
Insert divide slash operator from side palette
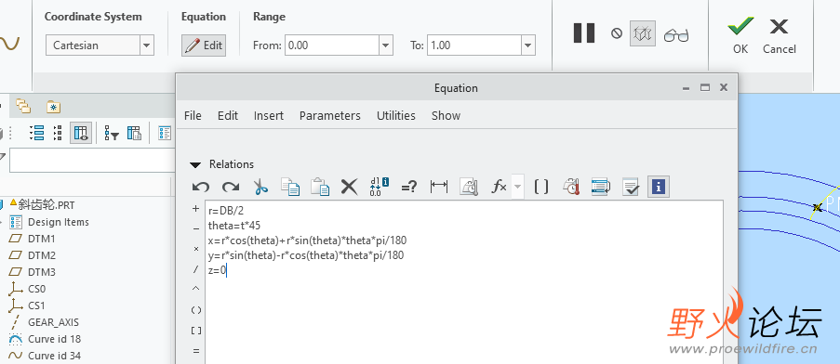point(195,269)
